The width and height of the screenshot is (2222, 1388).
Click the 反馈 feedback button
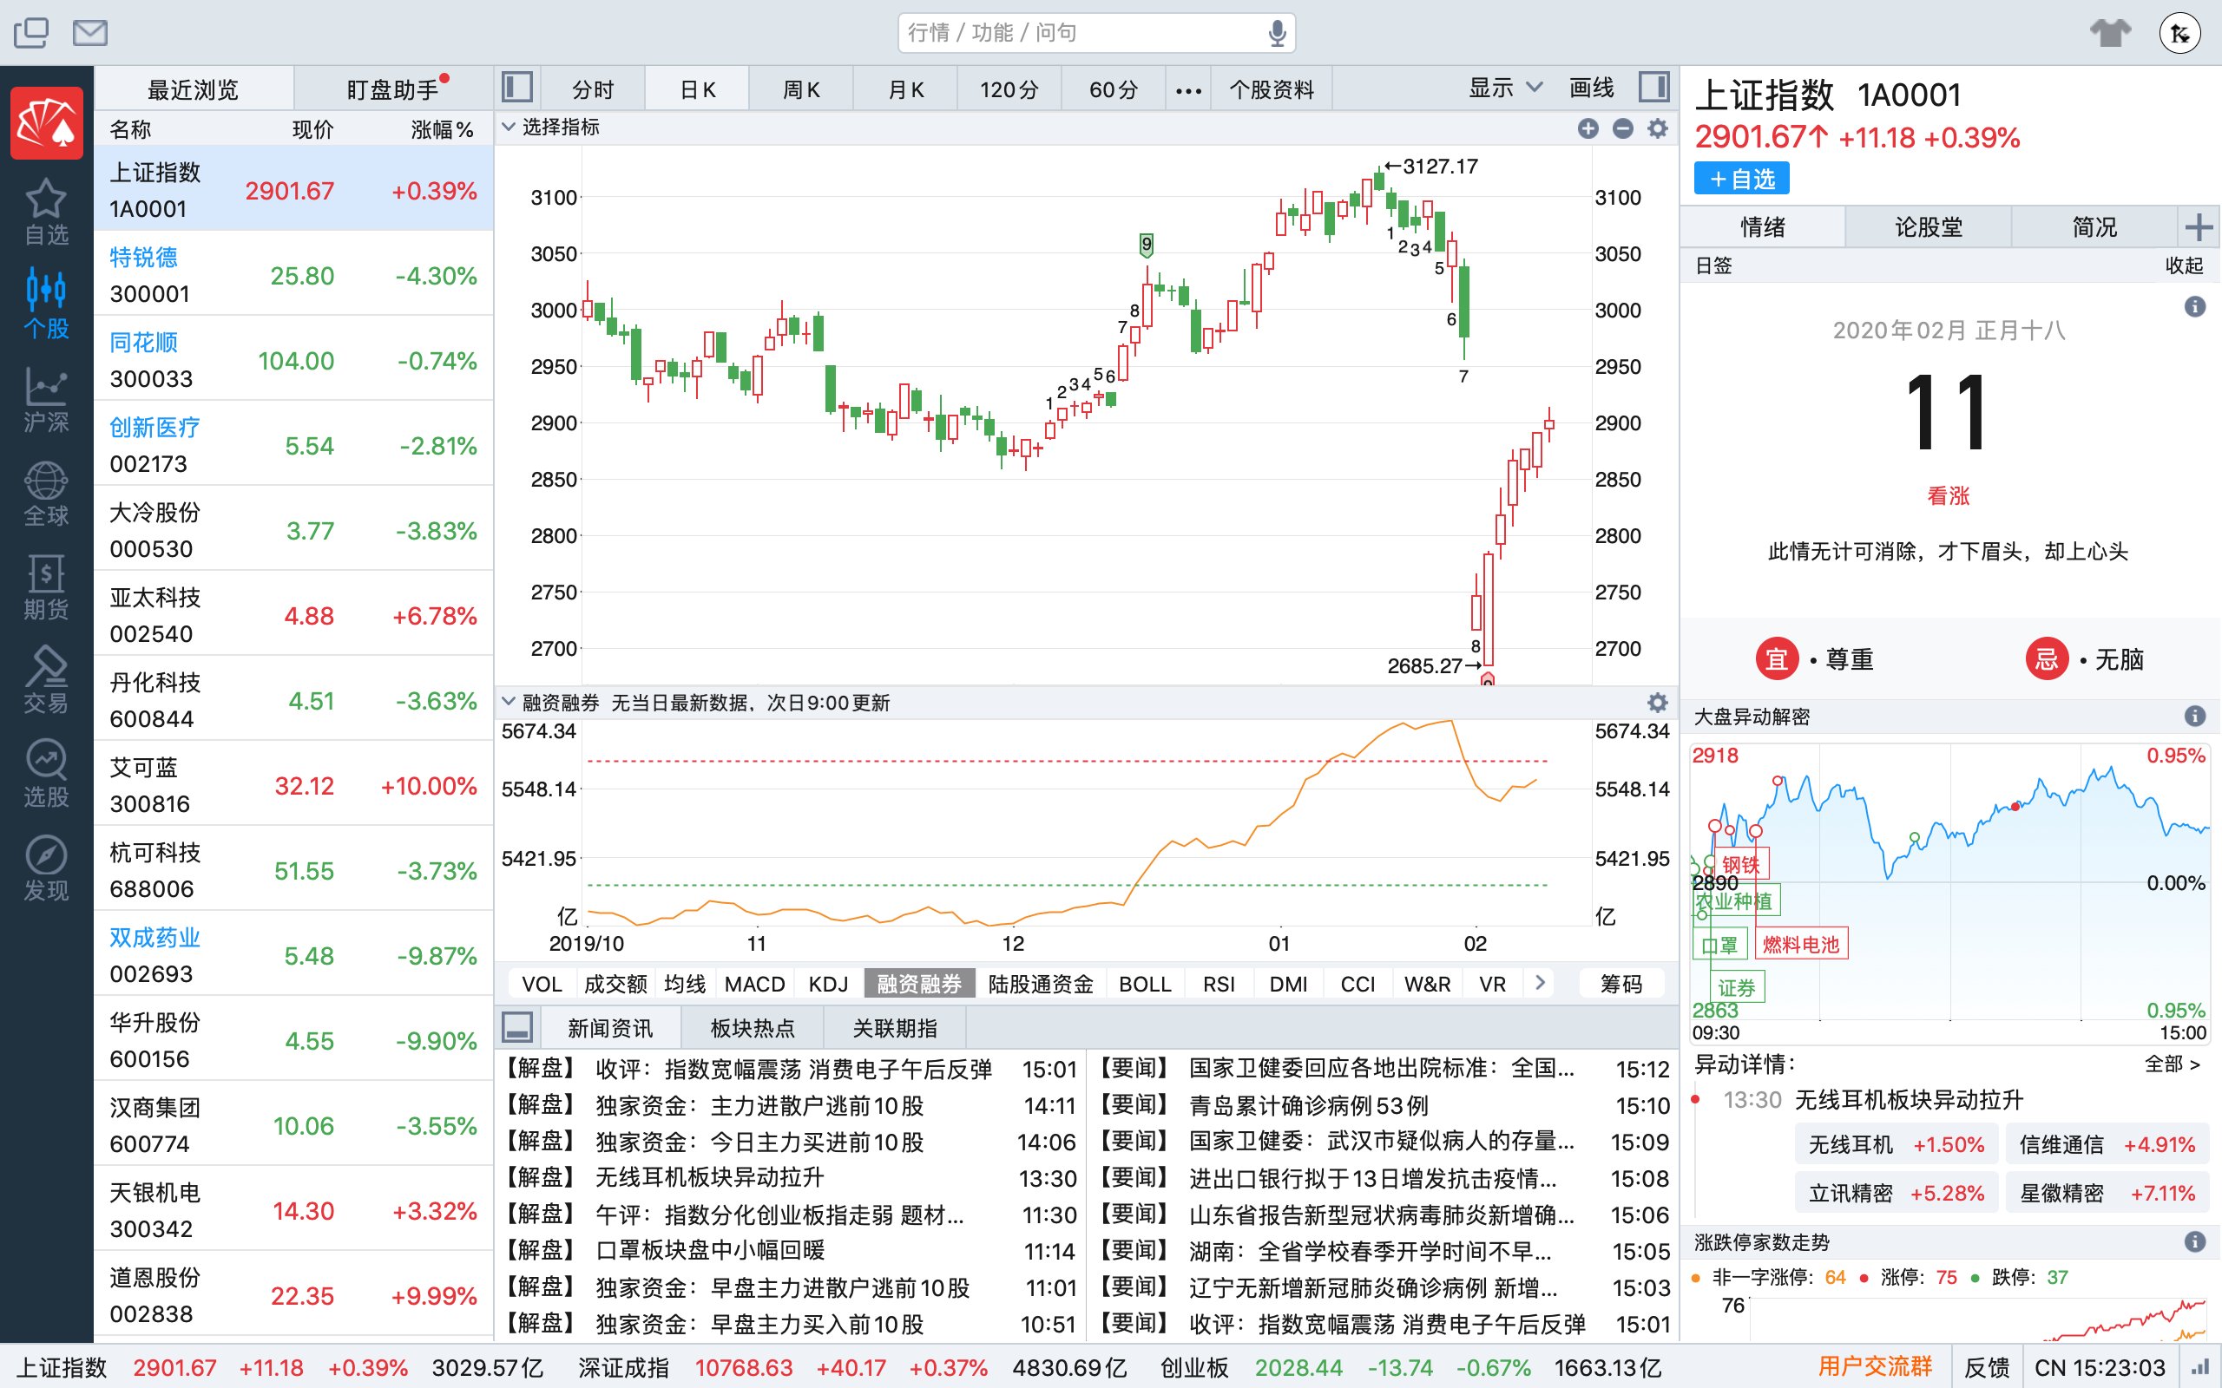[1987, 1367]
